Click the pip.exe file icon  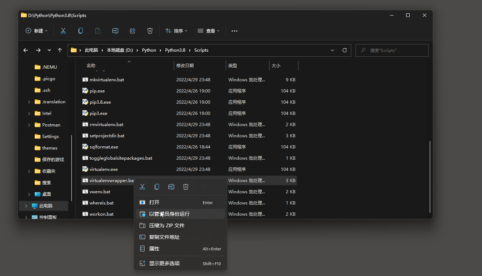pos(85,91)
